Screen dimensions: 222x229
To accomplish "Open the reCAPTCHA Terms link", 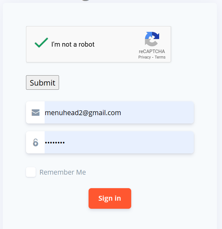I will [160, 57].
